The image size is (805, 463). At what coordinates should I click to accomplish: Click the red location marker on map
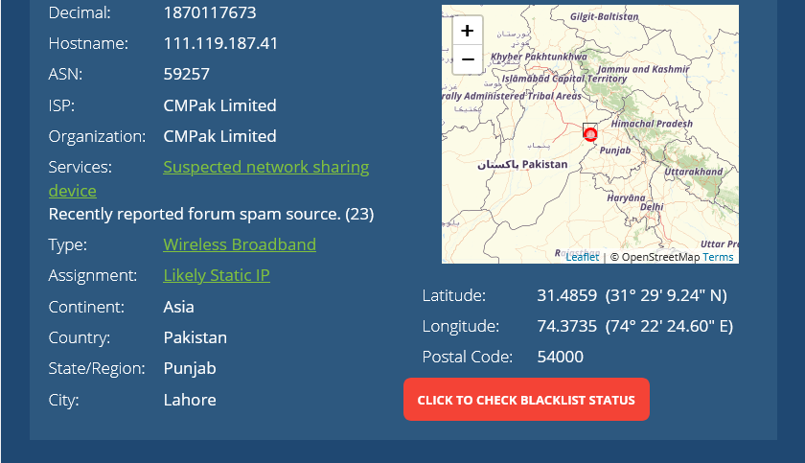pyautogui.click(x=590, y=134)
